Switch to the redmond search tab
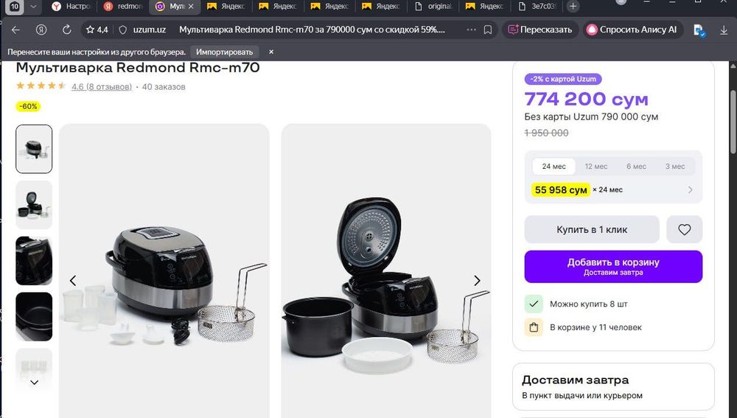The height and width of the screenshot is (418, 737). [124, 7]
